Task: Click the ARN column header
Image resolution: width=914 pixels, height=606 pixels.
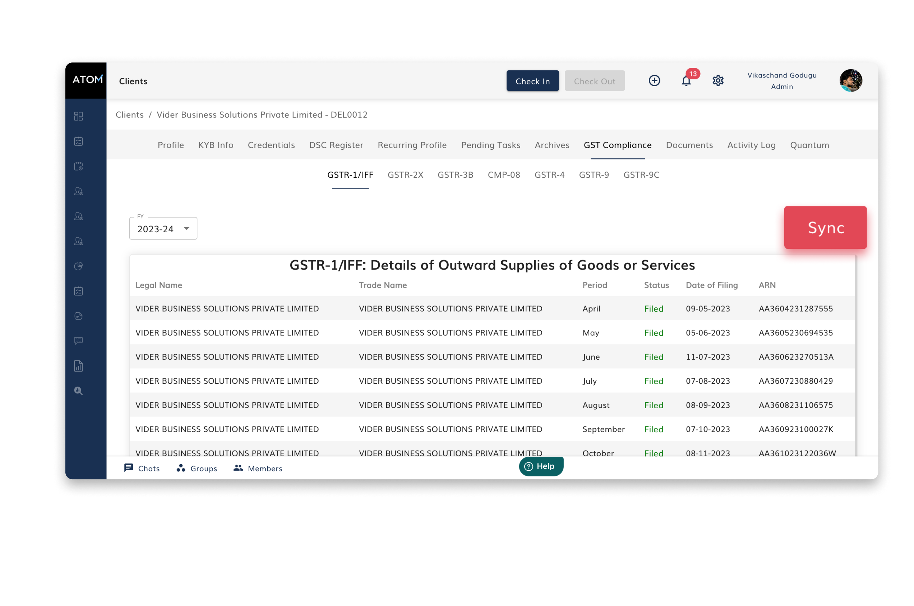Action: point(767,285)
